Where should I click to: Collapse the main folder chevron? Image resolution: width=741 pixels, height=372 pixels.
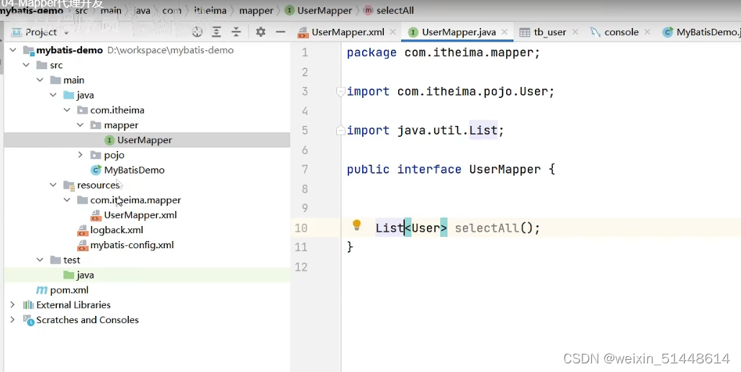tap(40, 81)
